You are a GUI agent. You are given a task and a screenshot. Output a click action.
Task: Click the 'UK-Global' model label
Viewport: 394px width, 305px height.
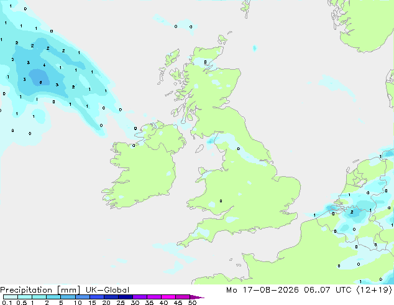pyautogui.click(x=108, y=290)
